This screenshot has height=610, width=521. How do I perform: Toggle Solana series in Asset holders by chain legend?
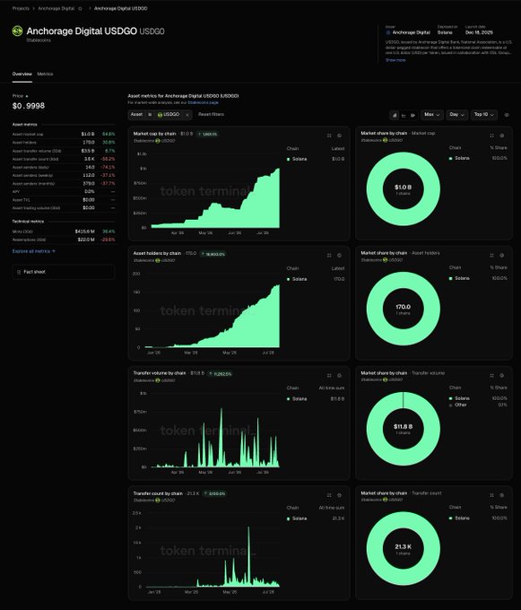pos(297,279)
